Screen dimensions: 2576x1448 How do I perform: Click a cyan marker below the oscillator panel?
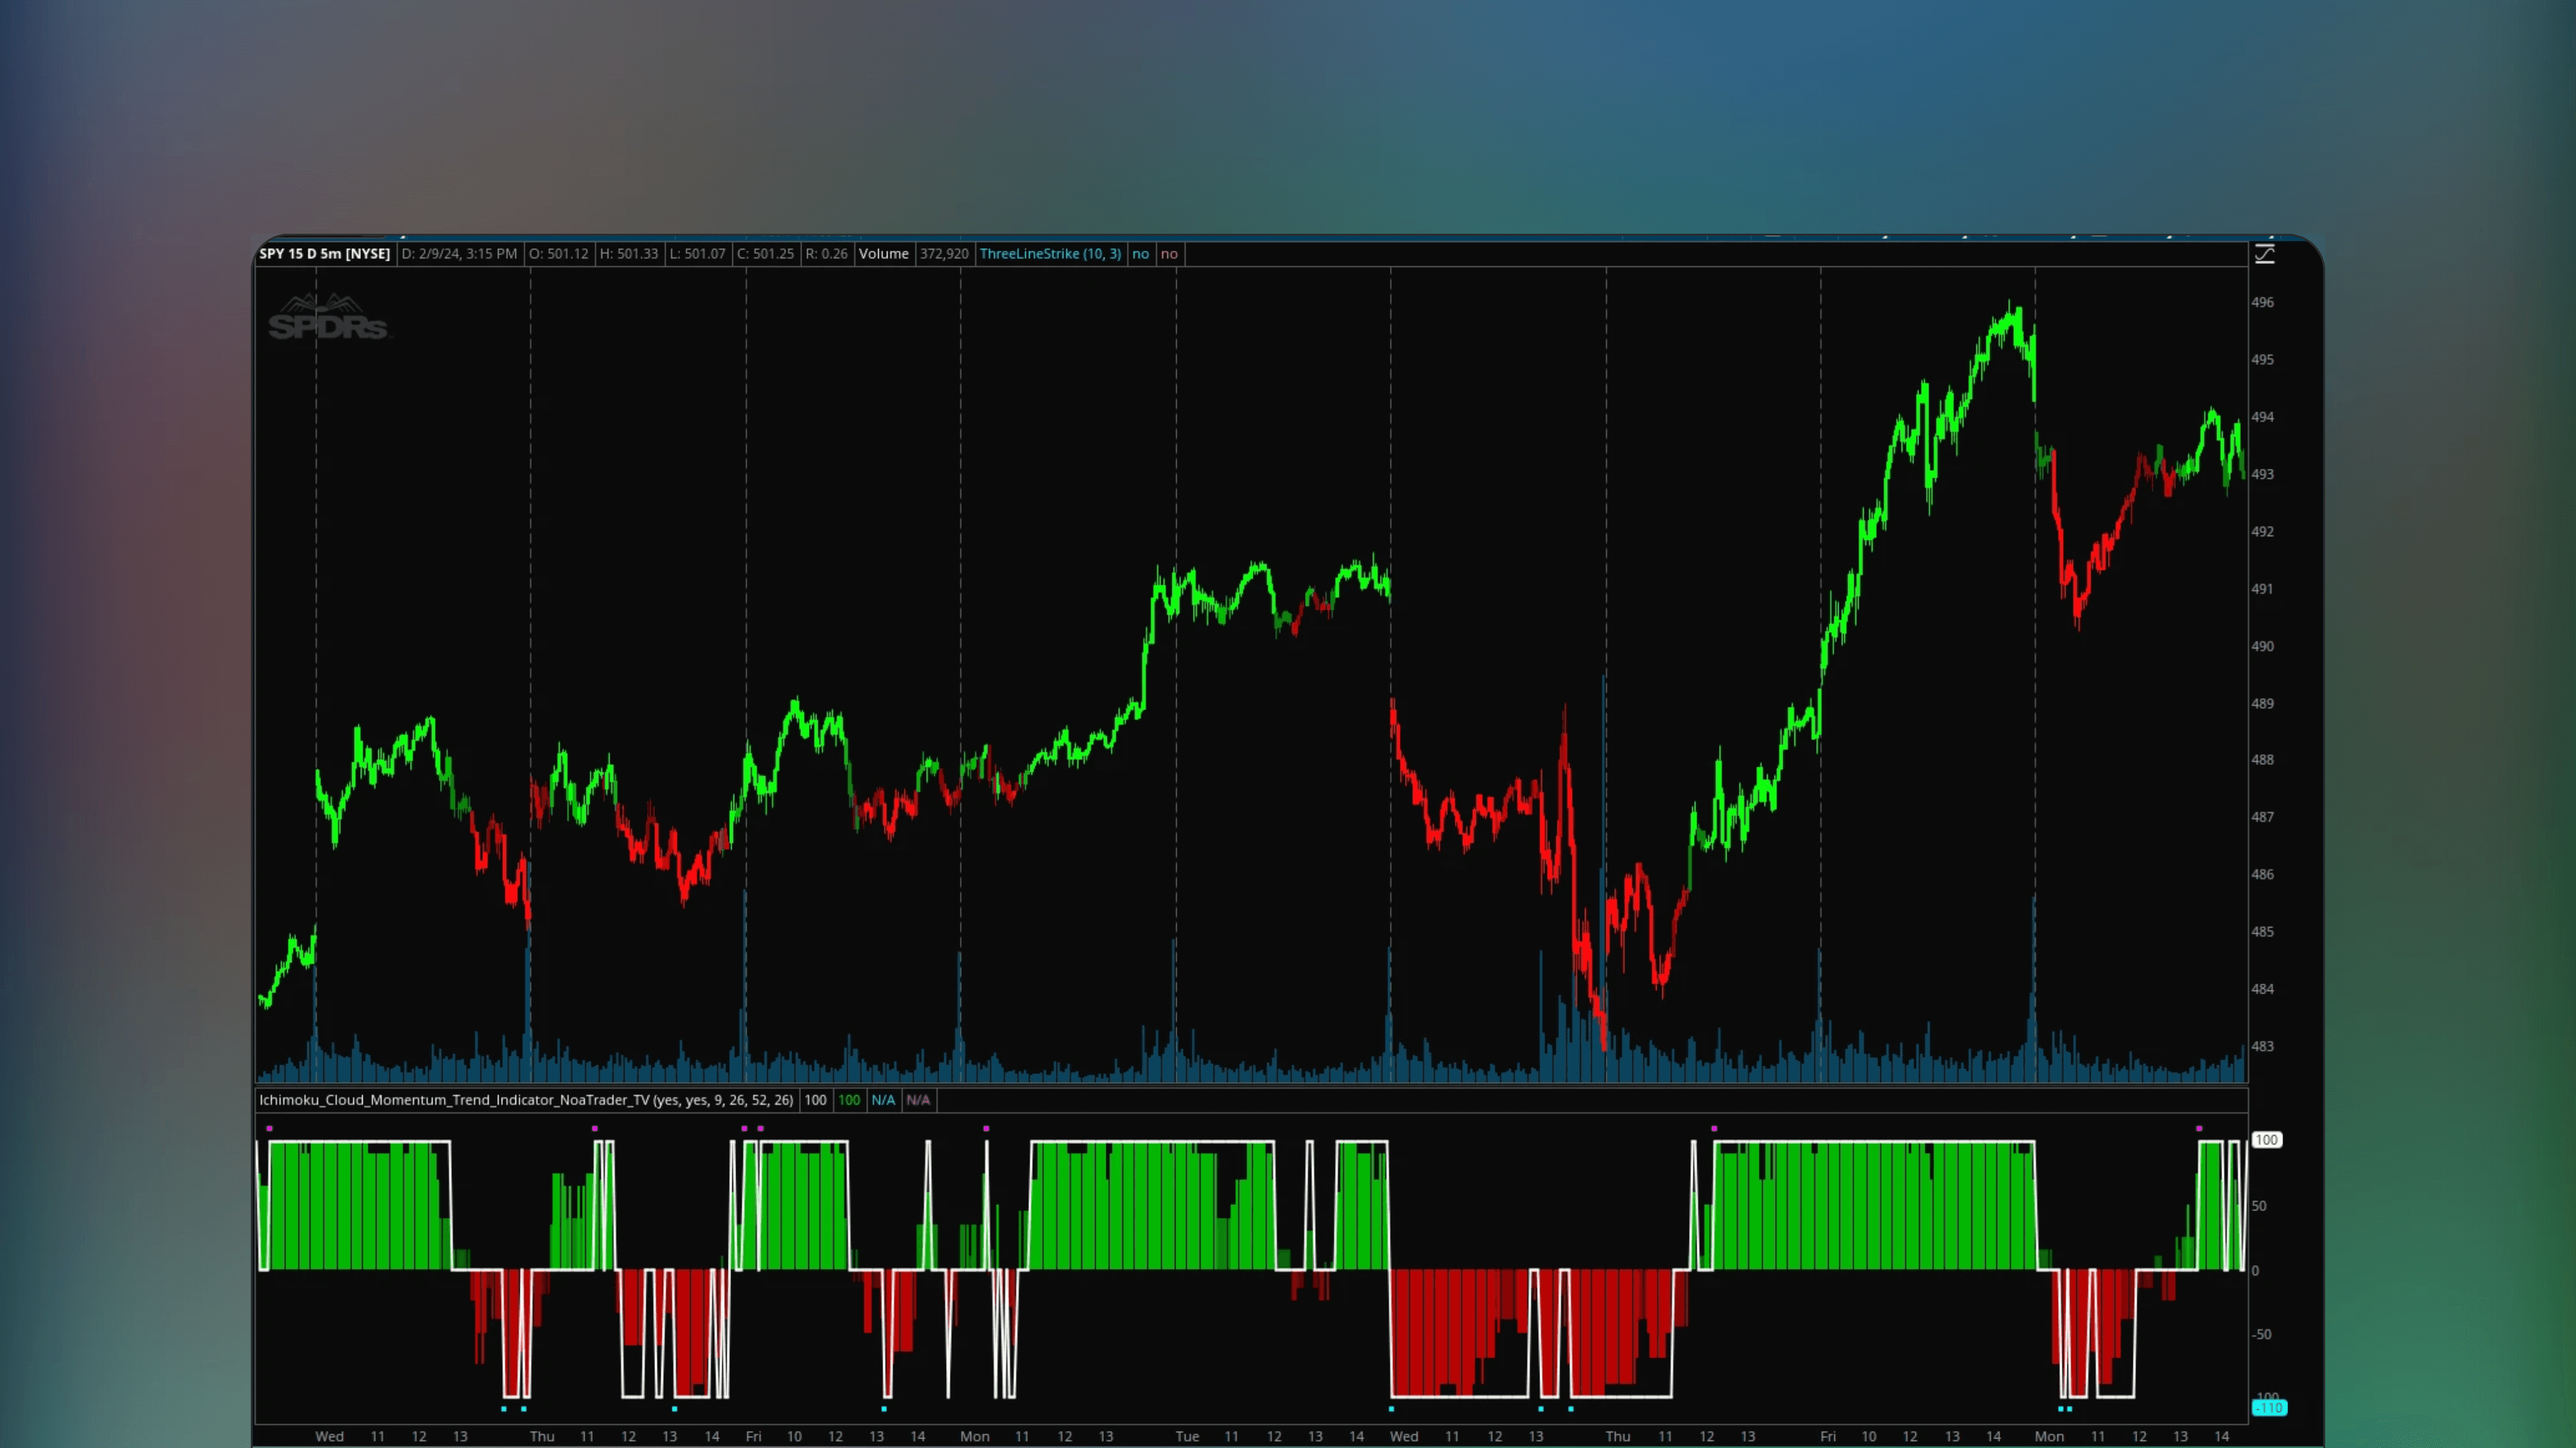(505, 1408)
